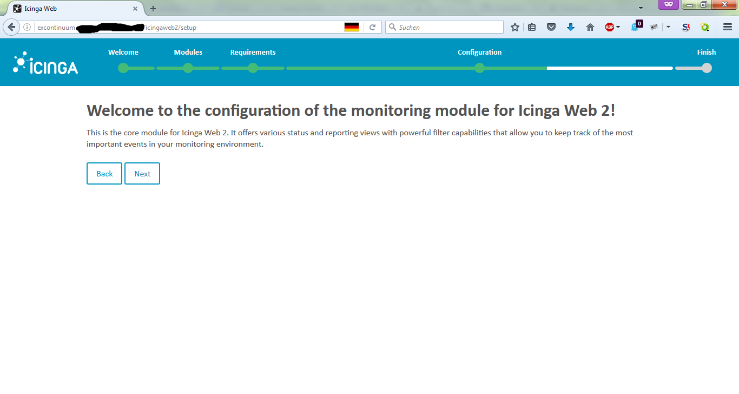Click the Adblock Plus icon

point(610,27)
